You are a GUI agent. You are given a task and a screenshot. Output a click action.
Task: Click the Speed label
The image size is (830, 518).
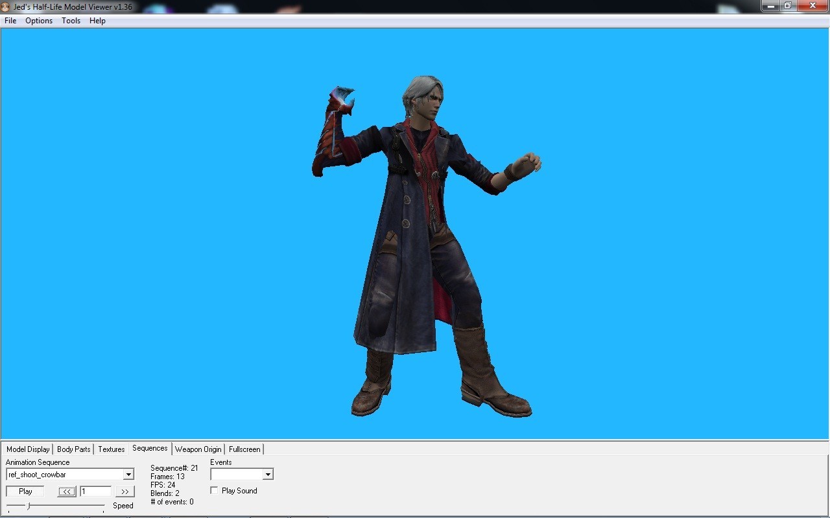pyautogui.click(x=123, y=506)
